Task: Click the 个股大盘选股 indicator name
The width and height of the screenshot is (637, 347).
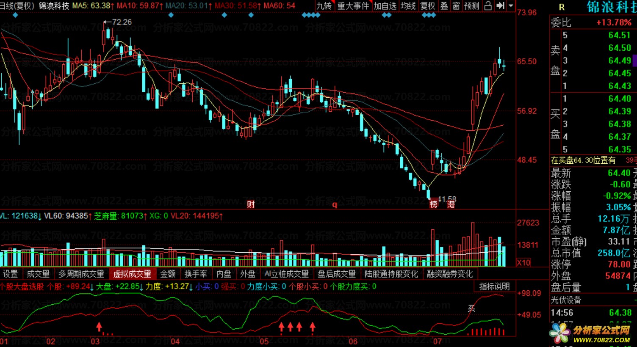Action: [22, 286]
